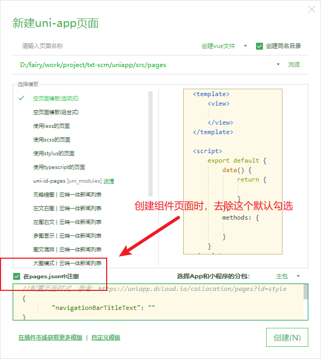Image resolution: width=321 pixels, height=359 pixels.
Task: Uncheck the 在pages.json中注册 checkbox
Action: (17, 276)
